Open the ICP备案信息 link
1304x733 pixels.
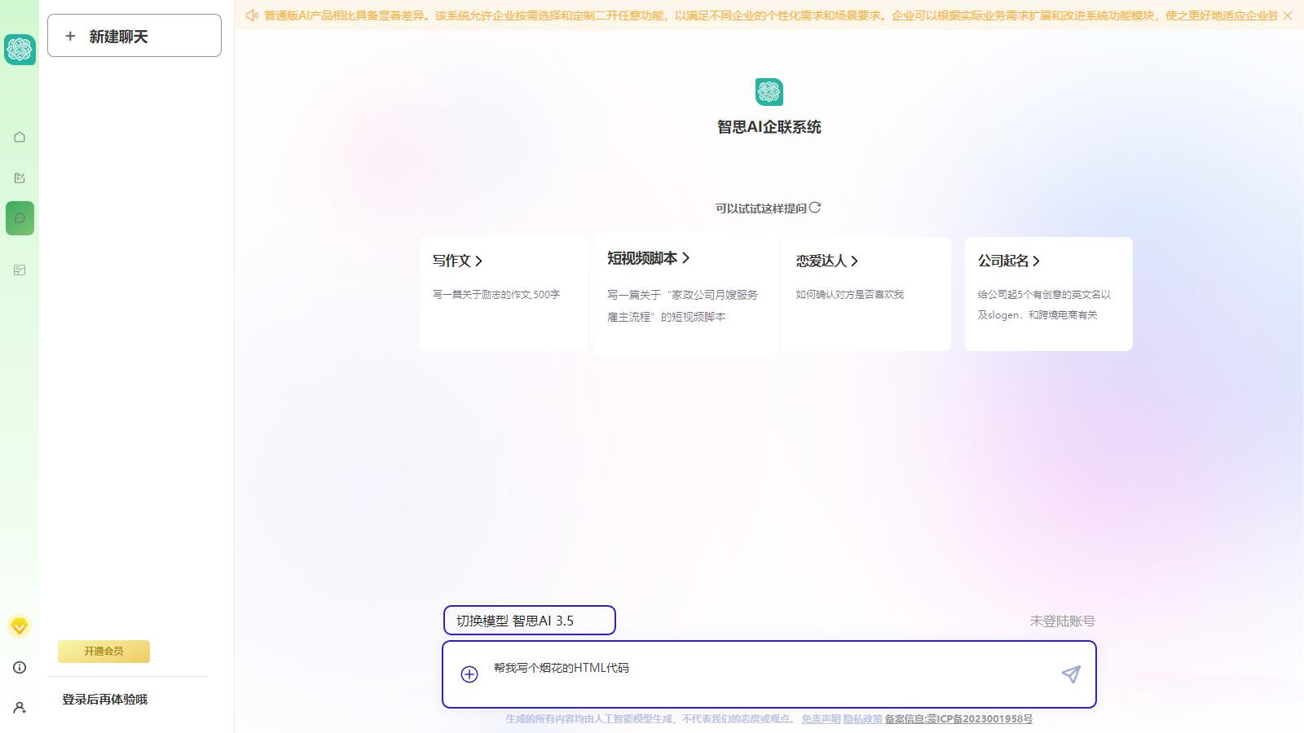point(958,719)
